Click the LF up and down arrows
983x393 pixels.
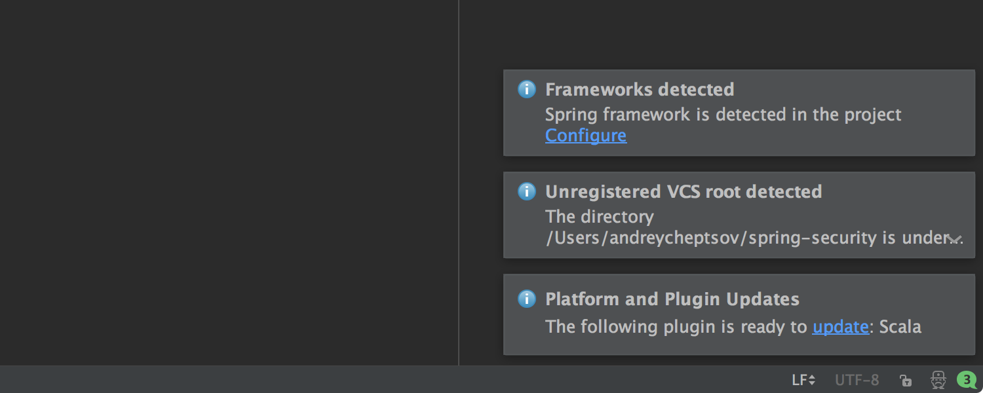click(x=813, y=380)
